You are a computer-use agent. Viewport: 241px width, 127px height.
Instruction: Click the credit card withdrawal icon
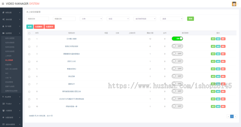click(x=3, y=124)
